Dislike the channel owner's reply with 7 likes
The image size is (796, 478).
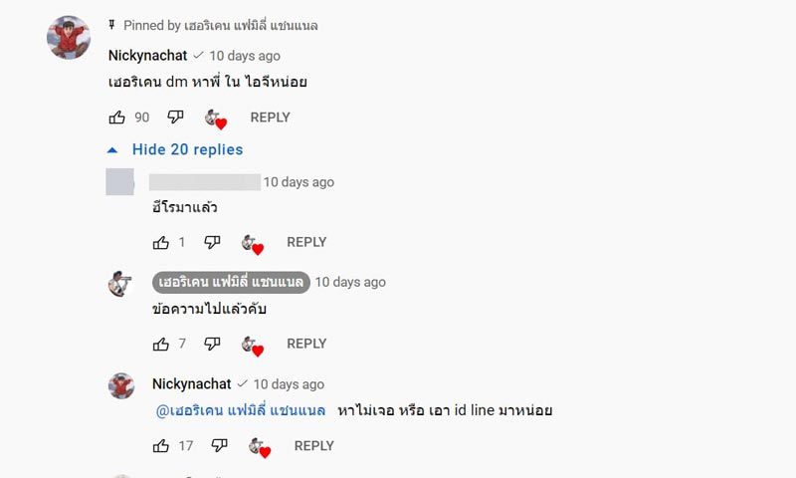[x=212, y=344]
